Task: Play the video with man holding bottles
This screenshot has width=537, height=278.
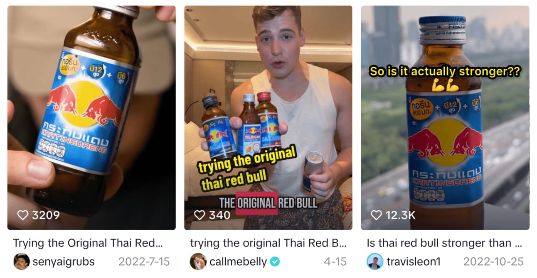Action: coord(268,117)
